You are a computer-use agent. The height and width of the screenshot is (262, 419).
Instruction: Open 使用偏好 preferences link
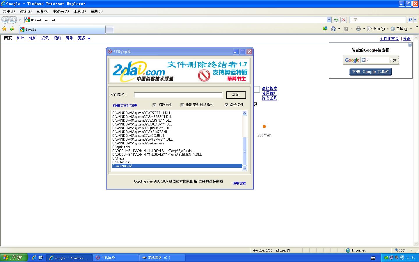(x=269, y=93)
